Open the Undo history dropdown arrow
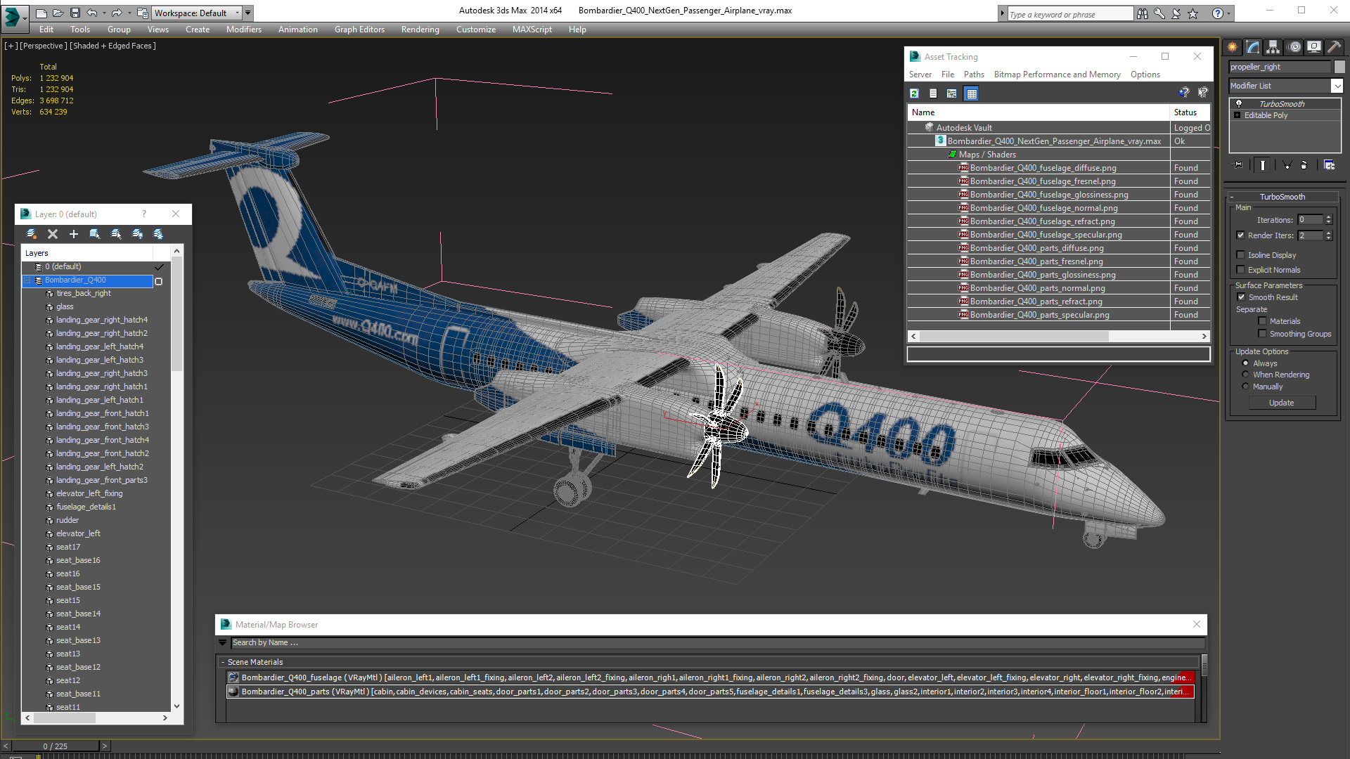Screen dimensions: 1350x759 point(104,13)
